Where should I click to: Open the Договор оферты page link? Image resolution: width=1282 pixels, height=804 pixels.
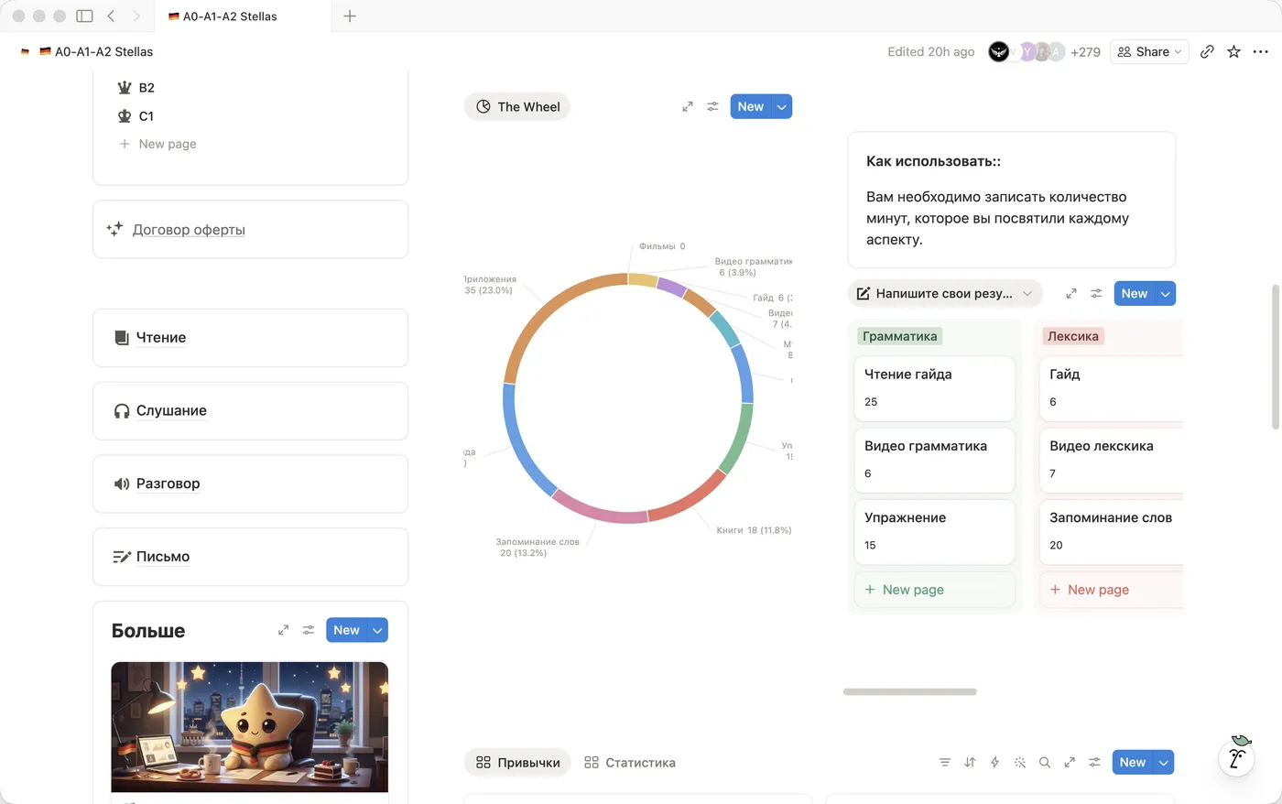(x=189, y=230)
